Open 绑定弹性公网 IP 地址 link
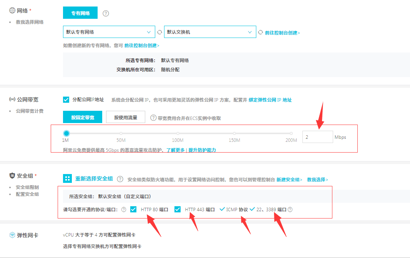The height and width of the screenshot is (258, 410). (270, 100)
